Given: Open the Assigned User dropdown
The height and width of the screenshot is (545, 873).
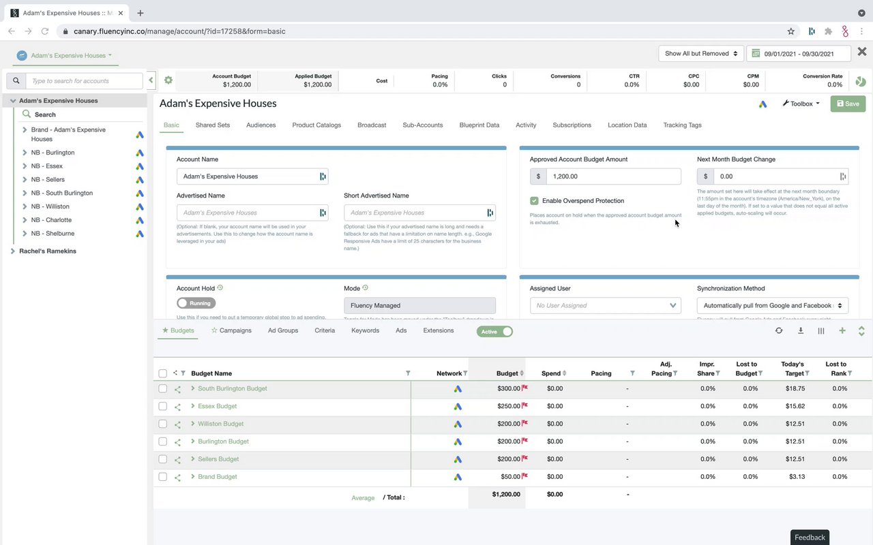Looking at the screenshot, I should click(x=606, y=305).
